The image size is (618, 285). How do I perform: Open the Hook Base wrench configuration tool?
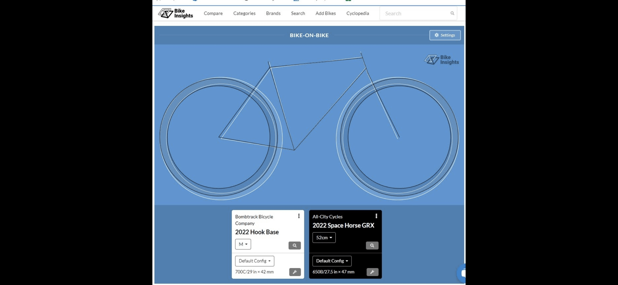pyautogui.click(x=295, y=272)
